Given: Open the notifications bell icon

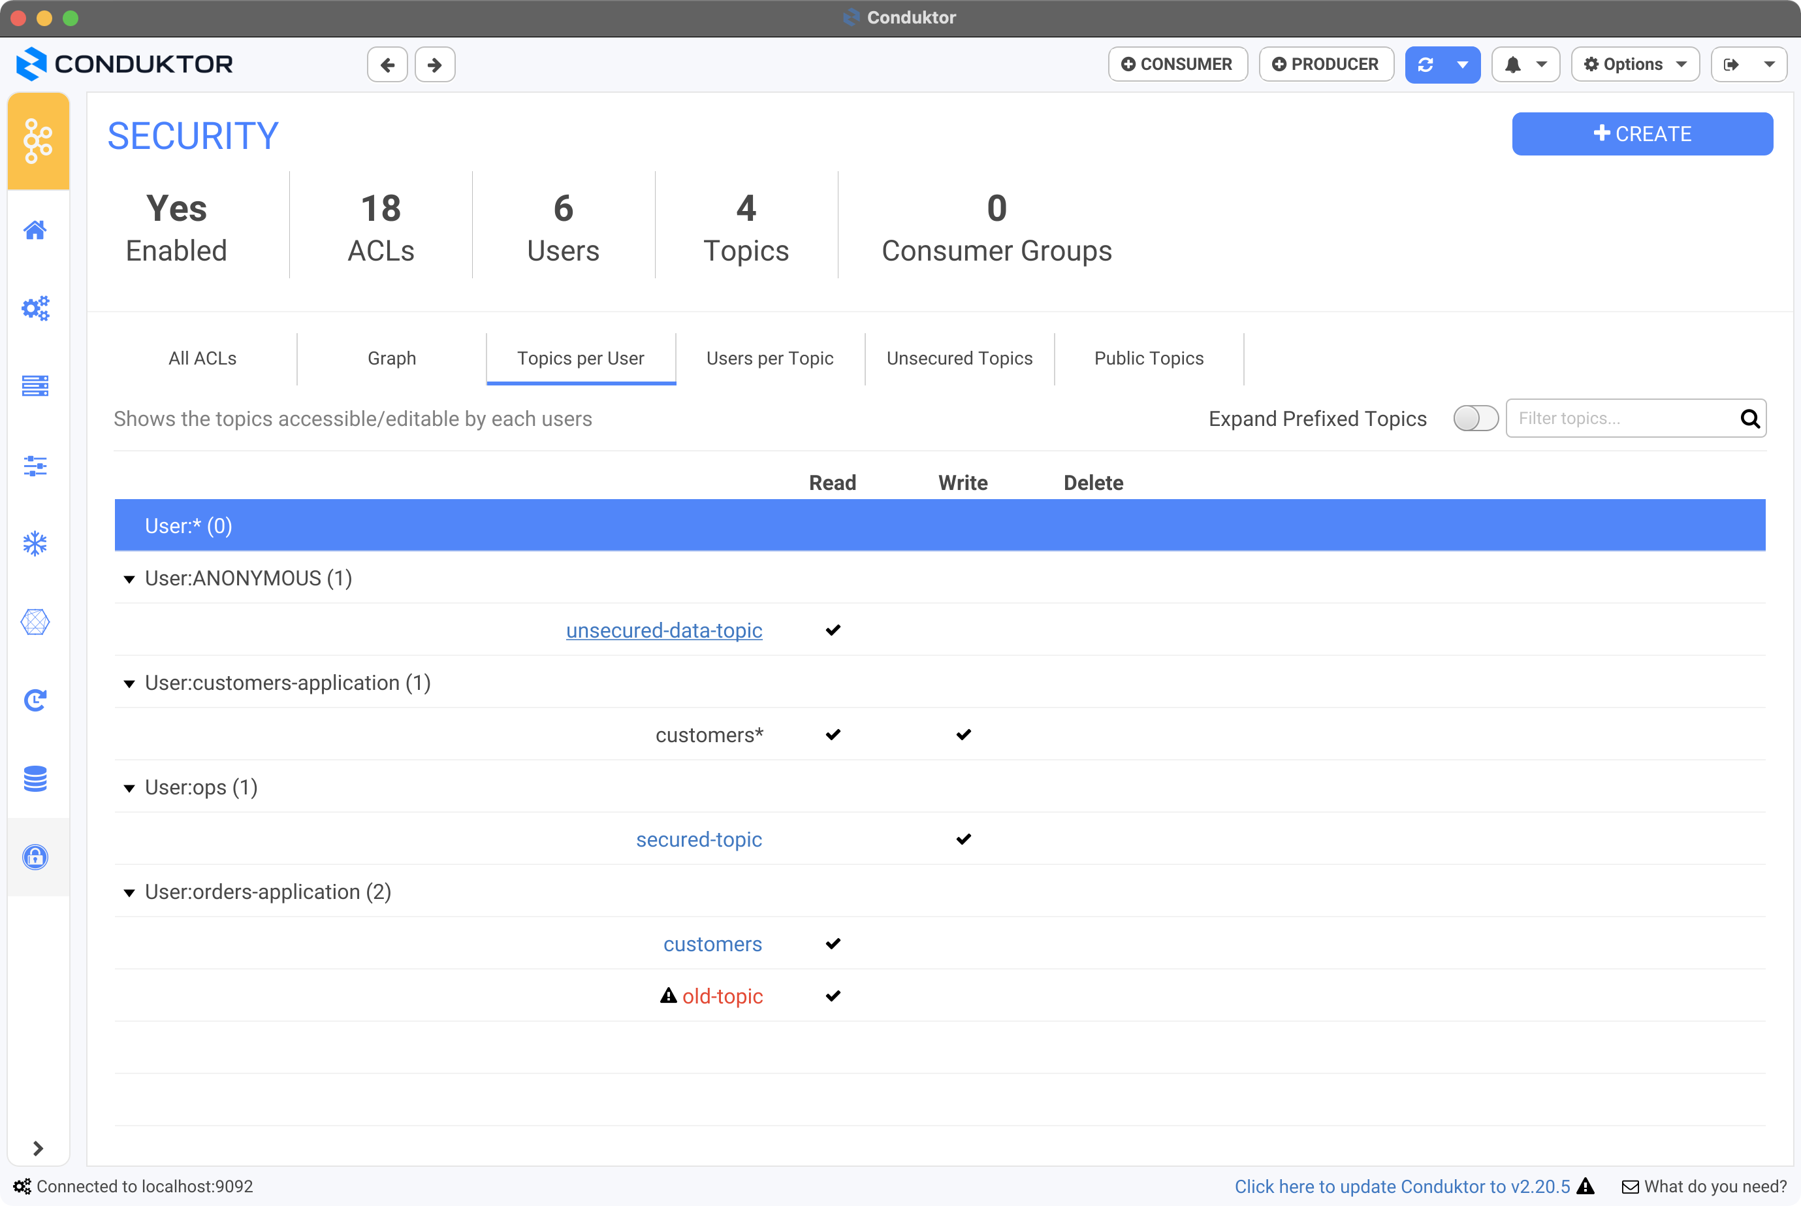Looking at the screenshot, I should [x=1513, y=65].
